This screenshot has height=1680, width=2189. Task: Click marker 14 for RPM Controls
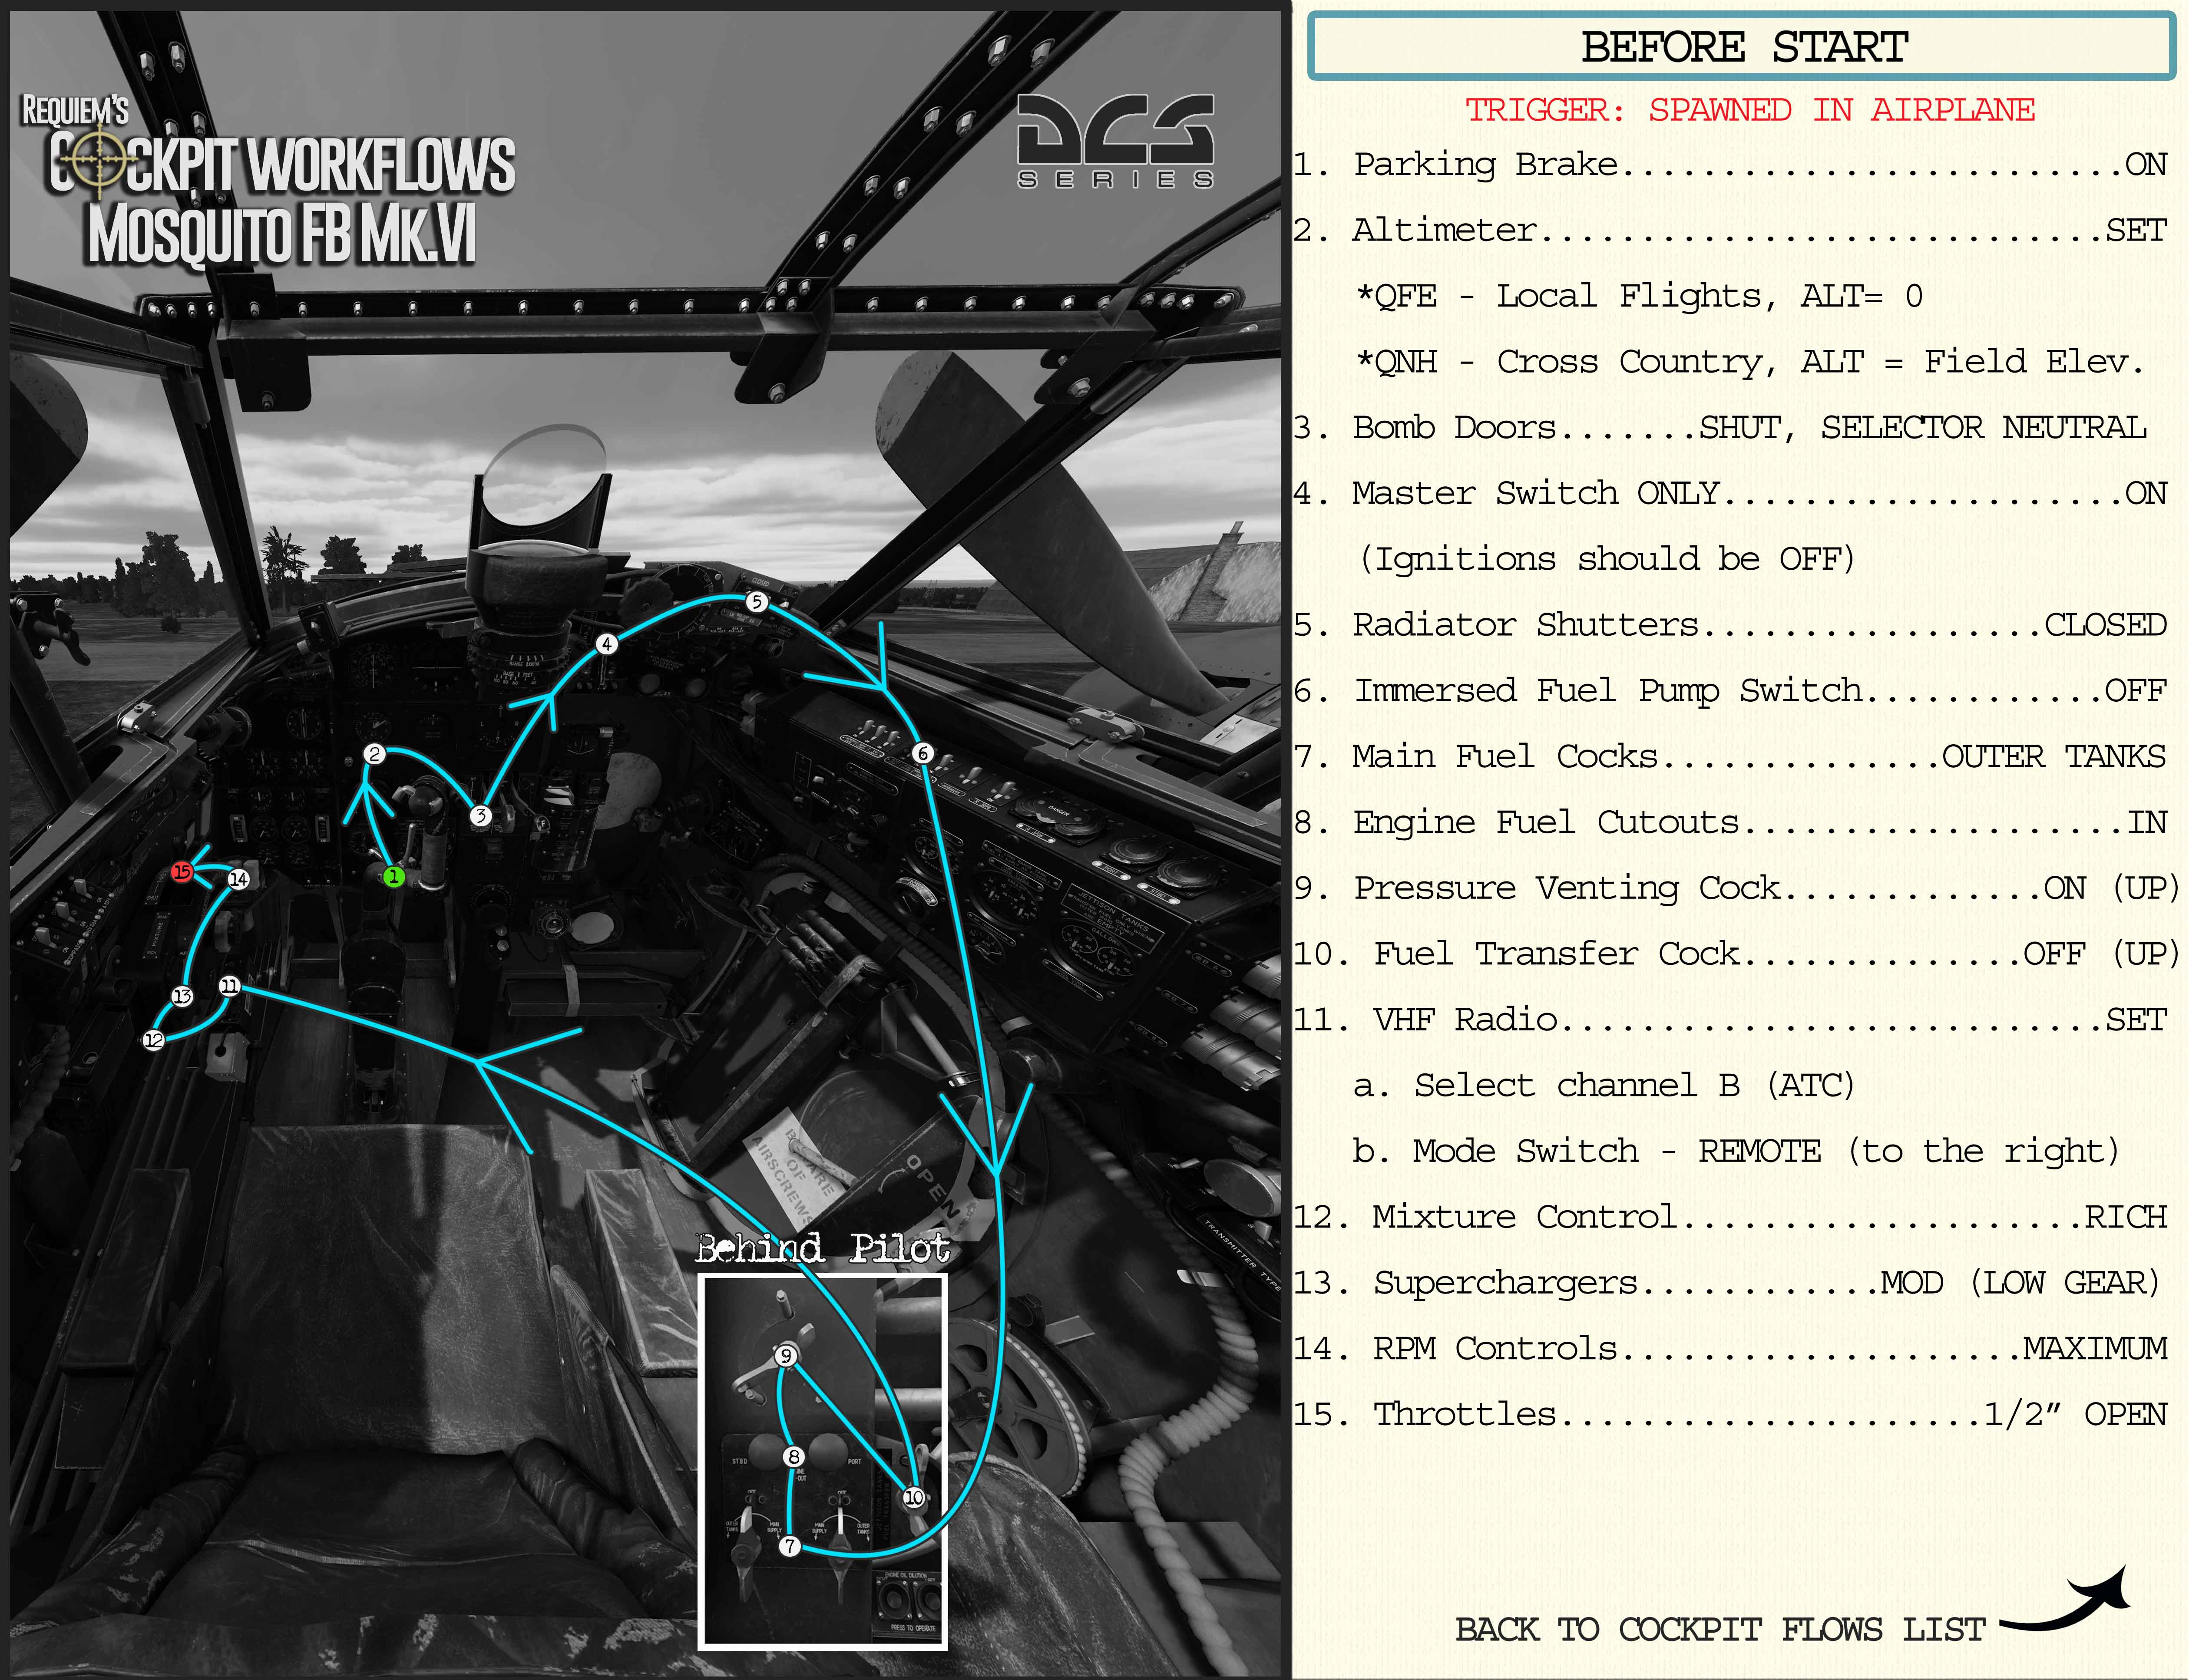[238, 879]
